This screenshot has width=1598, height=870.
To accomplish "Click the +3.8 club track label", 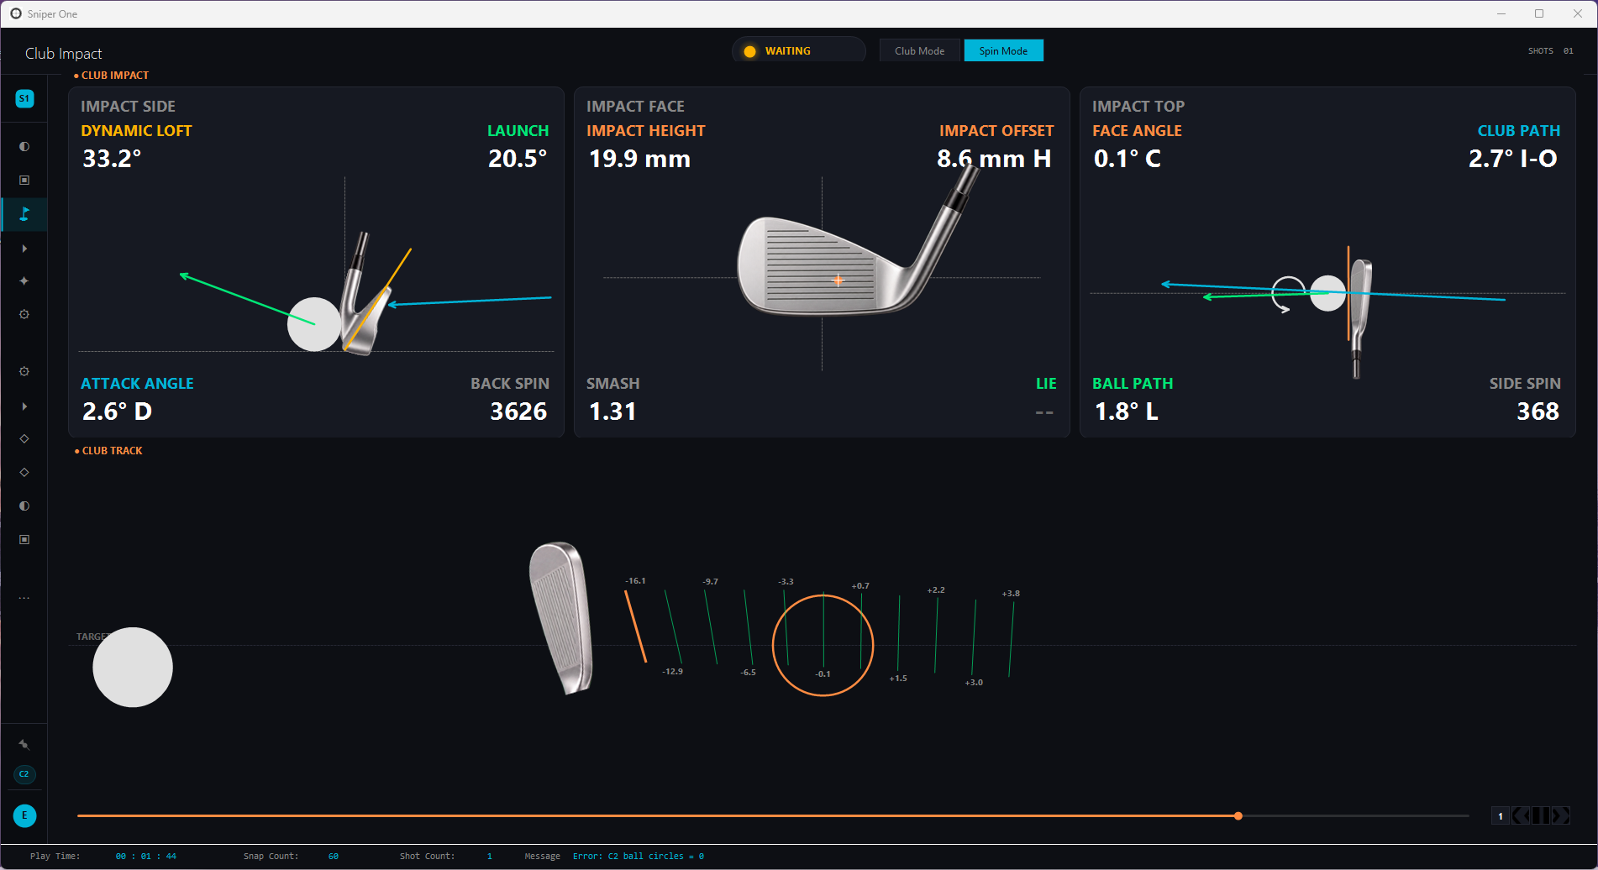I will pos(1011,594).
